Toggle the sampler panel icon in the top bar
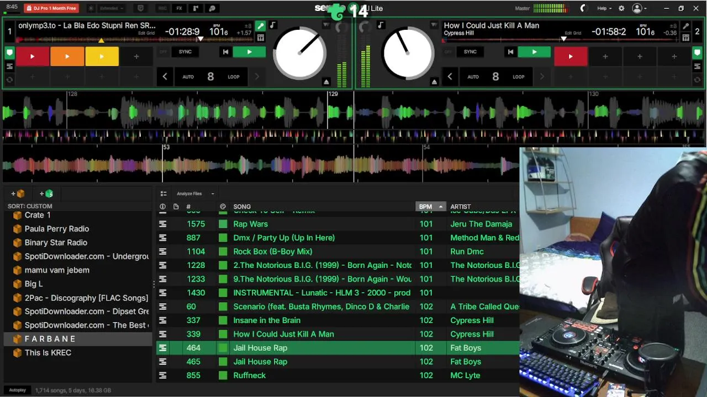This screenshot has width=707, height=397. pyautogui.click(x=195, y=8)
